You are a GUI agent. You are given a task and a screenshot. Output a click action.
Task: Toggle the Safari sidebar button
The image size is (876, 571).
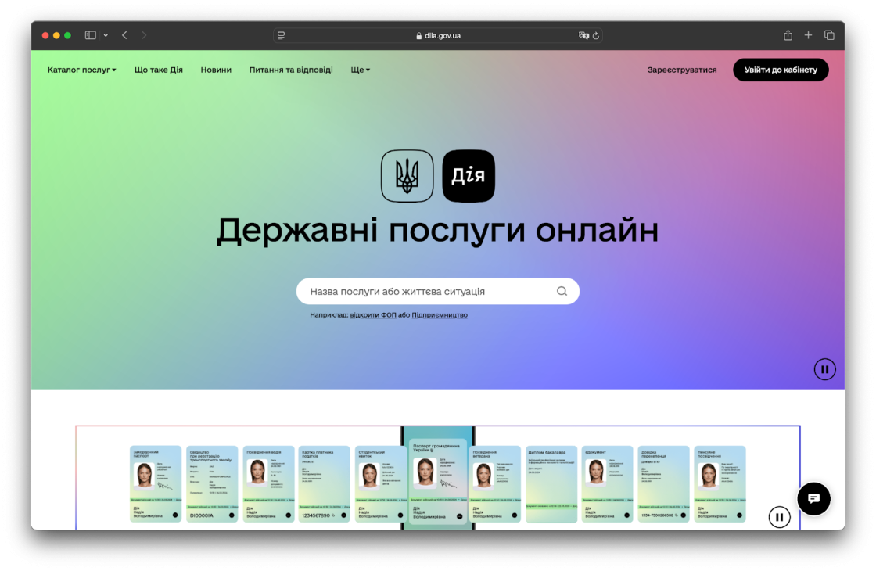coord(91,35)
